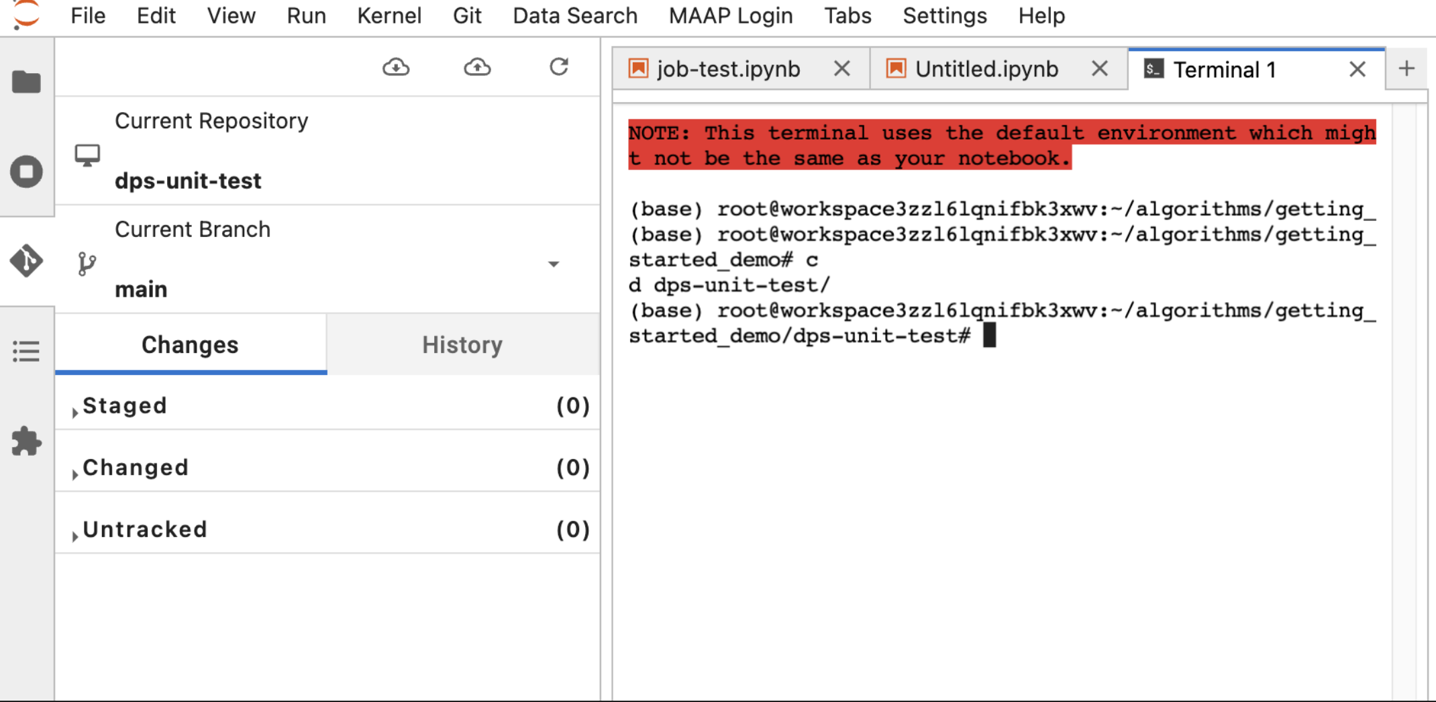This screenshot has height=702, width=1436.
Task: Refresh the repository with the refresh icon
Action: coord(559,67)
